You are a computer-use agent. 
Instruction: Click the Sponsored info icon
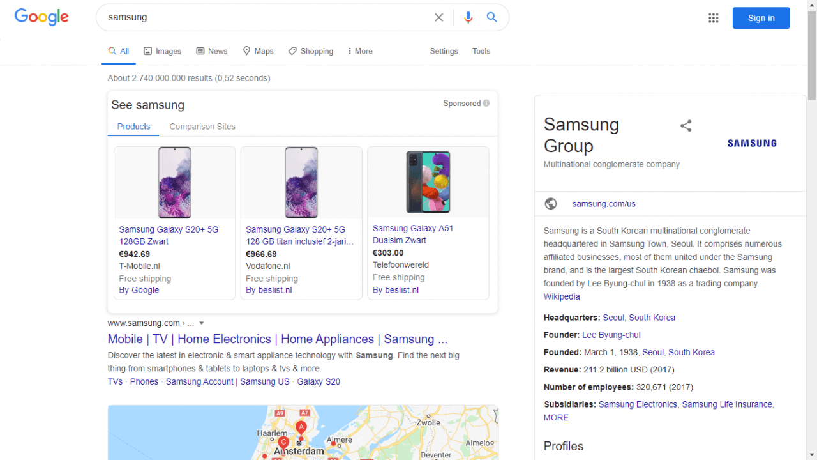[x=486, y=103]
